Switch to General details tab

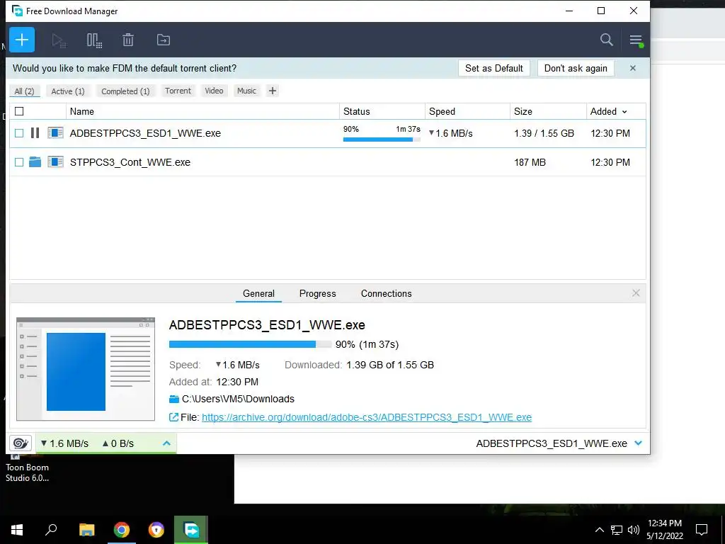(x=258, y=293)
